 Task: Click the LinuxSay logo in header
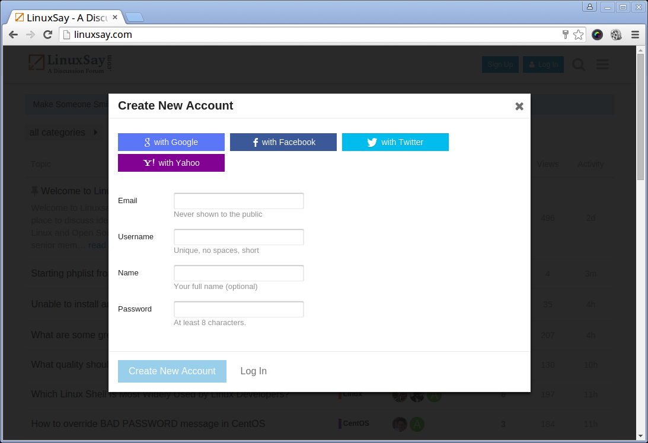tap(71, 64)
